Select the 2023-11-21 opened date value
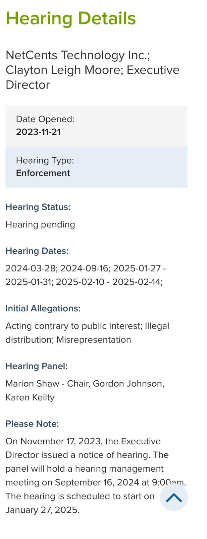This screenshot has width=207, height=539. pyautogui.click(x=38, y=132)
